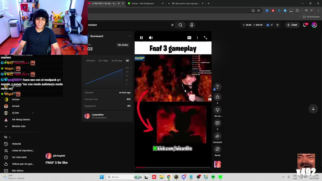322x181 pixels.
Task: Bookmark this page with the star
Action: 258,11
